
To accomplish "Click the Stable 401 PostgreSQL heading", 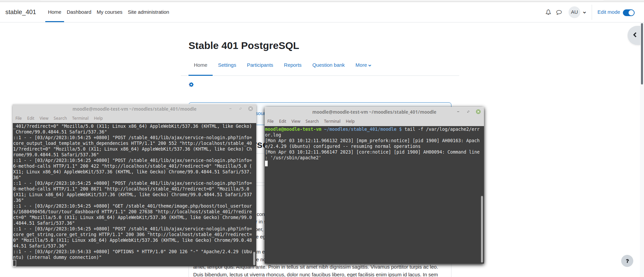I will pos(244,46).
